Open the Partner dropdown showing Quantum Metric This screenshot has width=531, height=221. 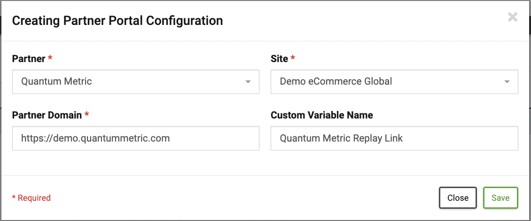coord(136,82)
